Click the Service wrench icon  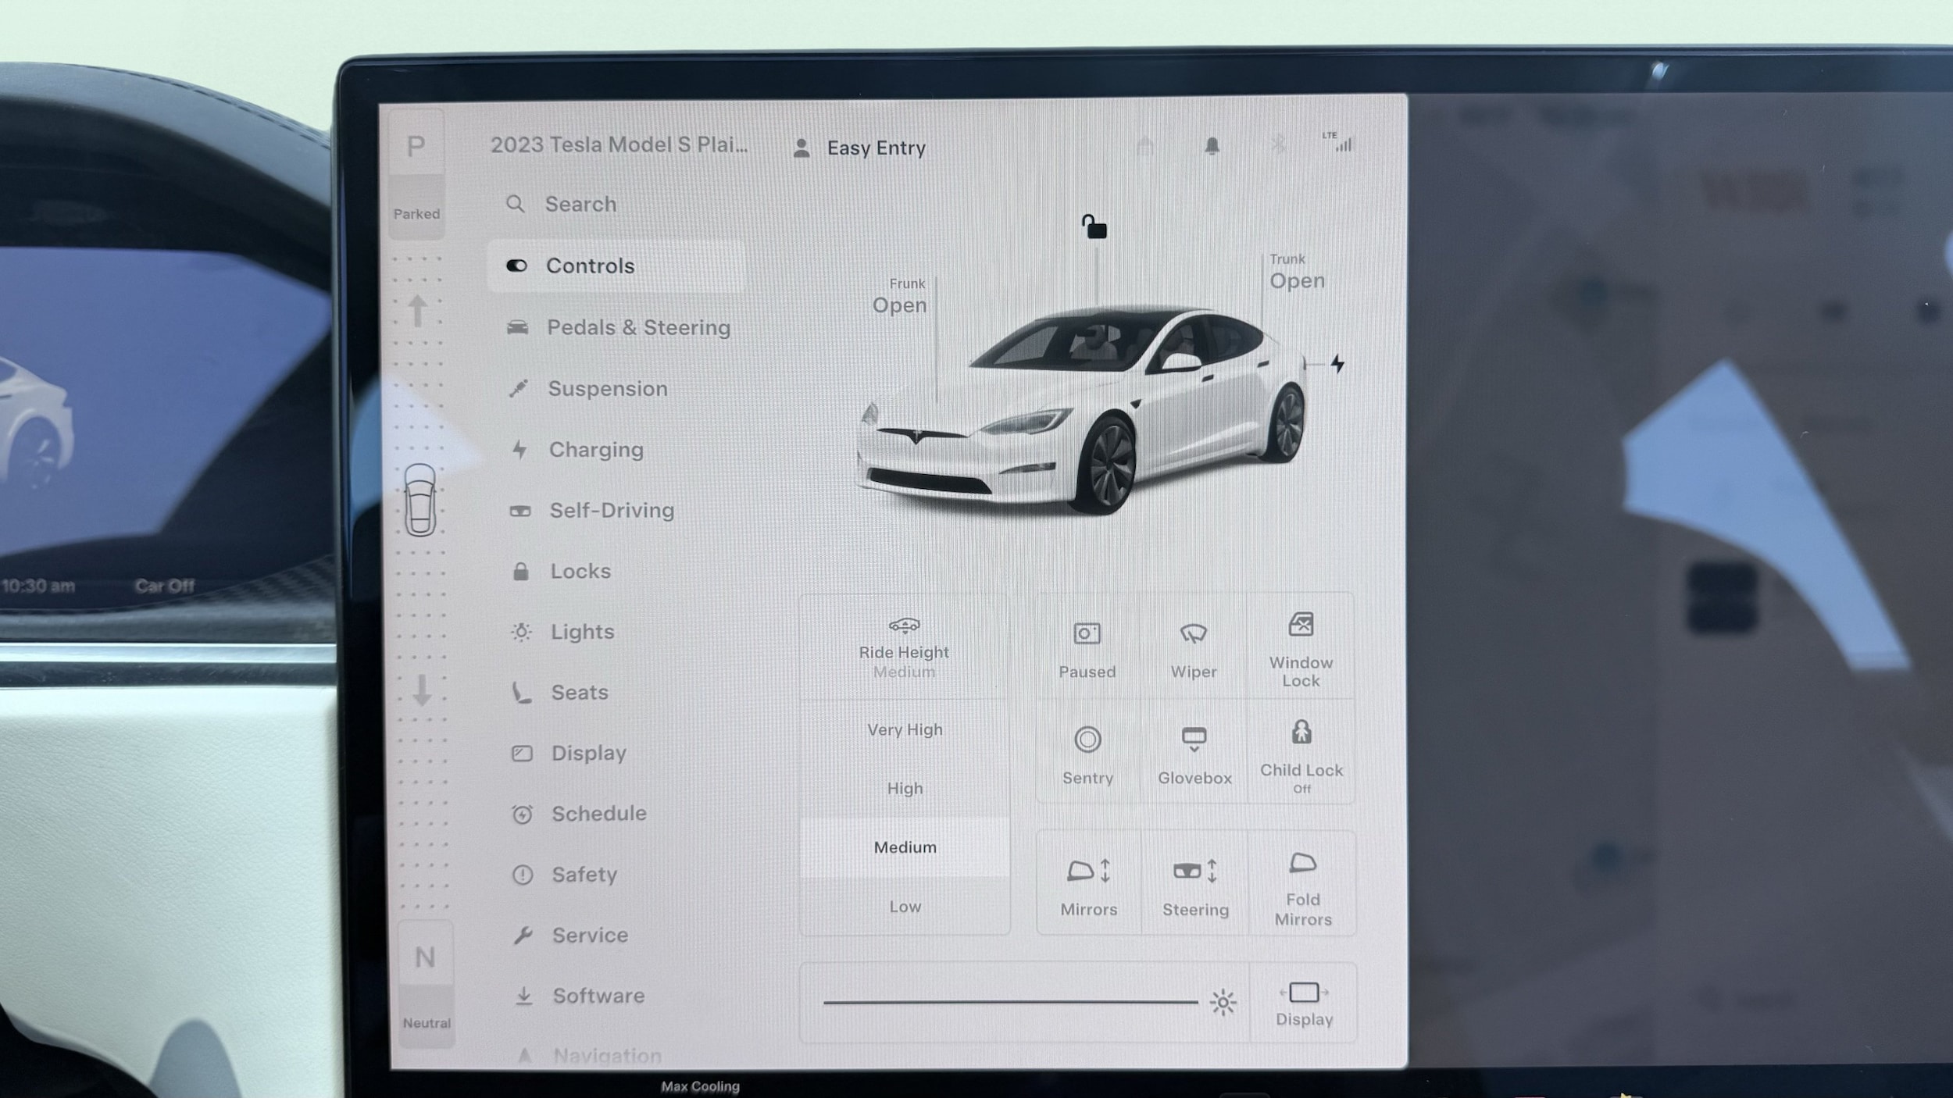523,935
